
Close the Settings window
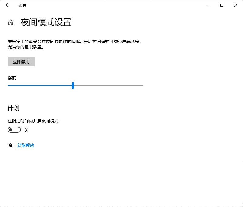point(235,5)
